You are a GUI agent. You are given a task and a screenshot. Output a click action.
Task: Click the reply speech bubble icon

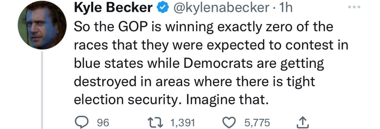83,123
